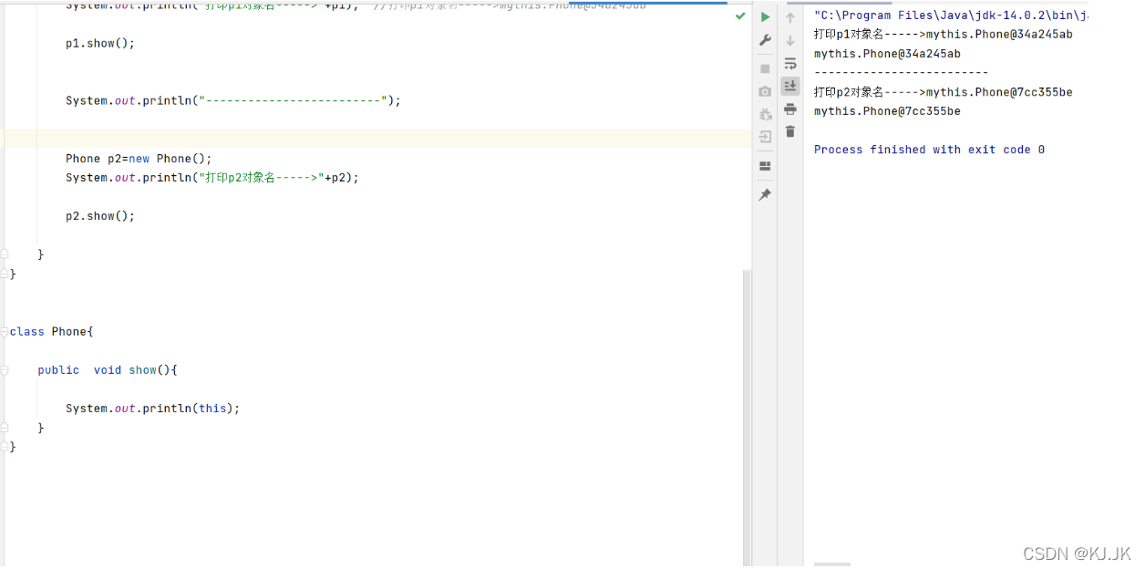Click the jdk-14.0.2 command path line in the console
The height and width of the screenshot is (569, 1145).
(x=951, y=16)
